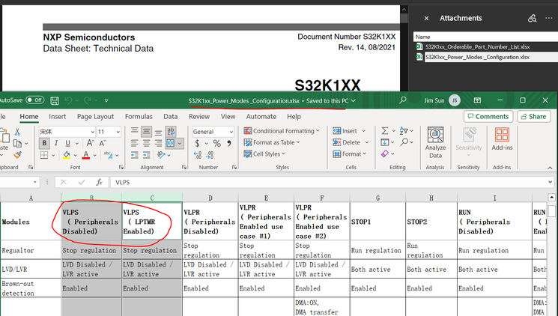Toggle the AutoSave switch
558x316 pixels.
coord(35,100)
